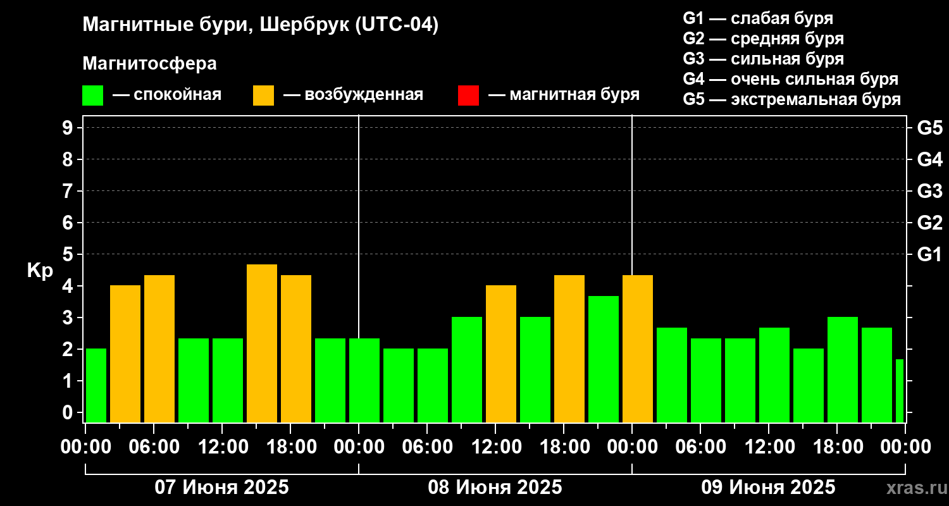Viewport: 949px width, 506px height.
Task: Click the '— магнитная буря' legend label
Action: (564, 95)
